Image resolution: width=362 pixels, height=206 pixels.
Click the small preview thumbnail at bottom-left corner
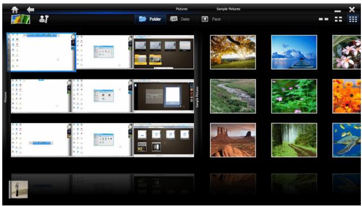click(18, 189)
